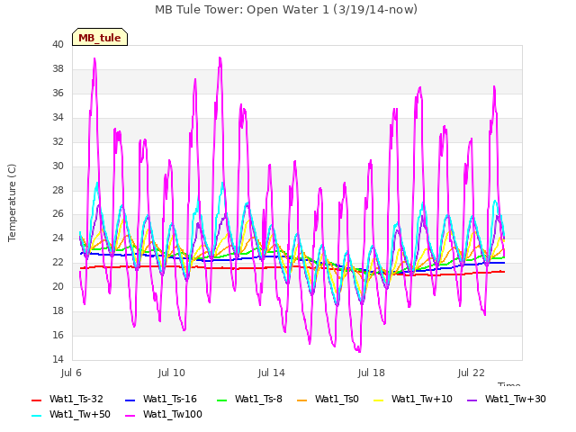The width and height of the screenshot is (576, 432).
Task: Toggle the Wat1_Tw100 legend entry
Action: (x=164, y=414)
